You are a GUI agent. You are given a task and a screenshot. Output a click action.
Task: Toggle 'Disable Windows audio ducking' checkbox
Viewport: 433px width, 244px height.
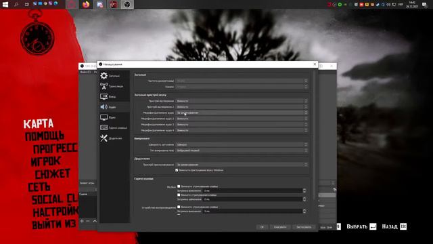pos(177,170)
